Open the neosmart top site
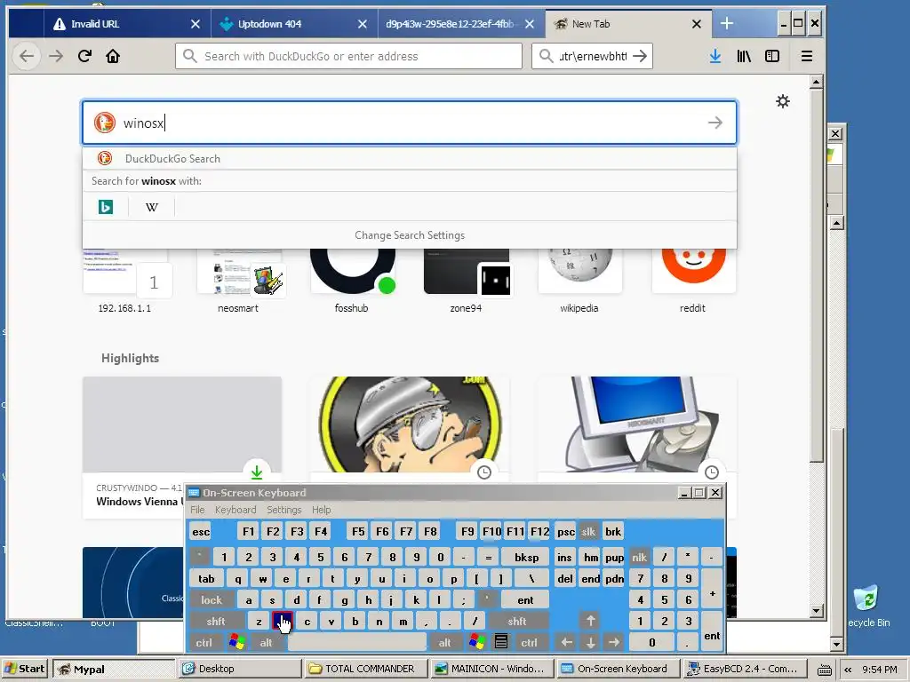This screenshot has width=910, height=682. (x=238, y=282)
